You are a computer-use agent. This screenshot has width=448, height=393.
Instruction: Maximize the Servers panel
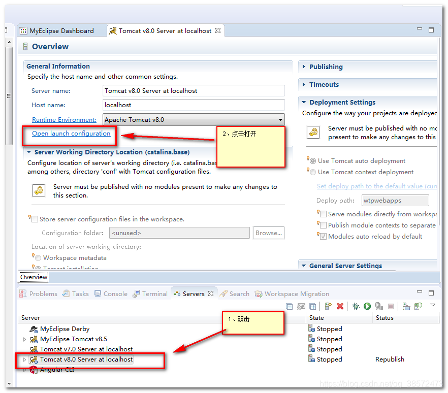tap(431, 293)
